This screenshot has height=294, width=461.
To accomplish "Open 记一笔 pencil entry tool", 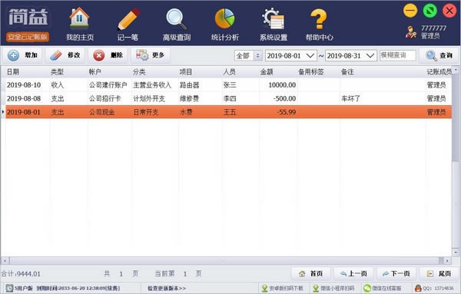I will point(128,24).
